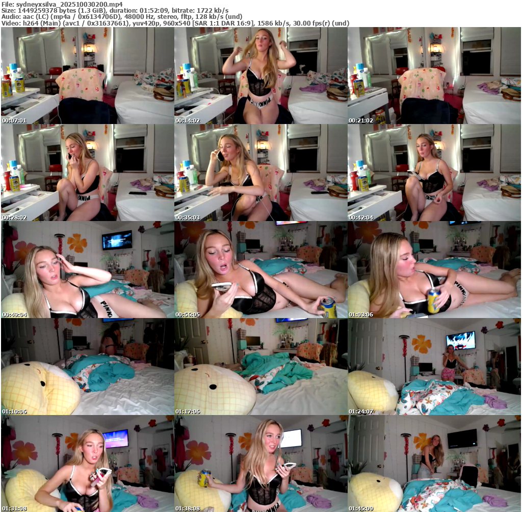Select the 'Video: h264 (Main)' header line

pyautogui.click(x=175, y=23)
